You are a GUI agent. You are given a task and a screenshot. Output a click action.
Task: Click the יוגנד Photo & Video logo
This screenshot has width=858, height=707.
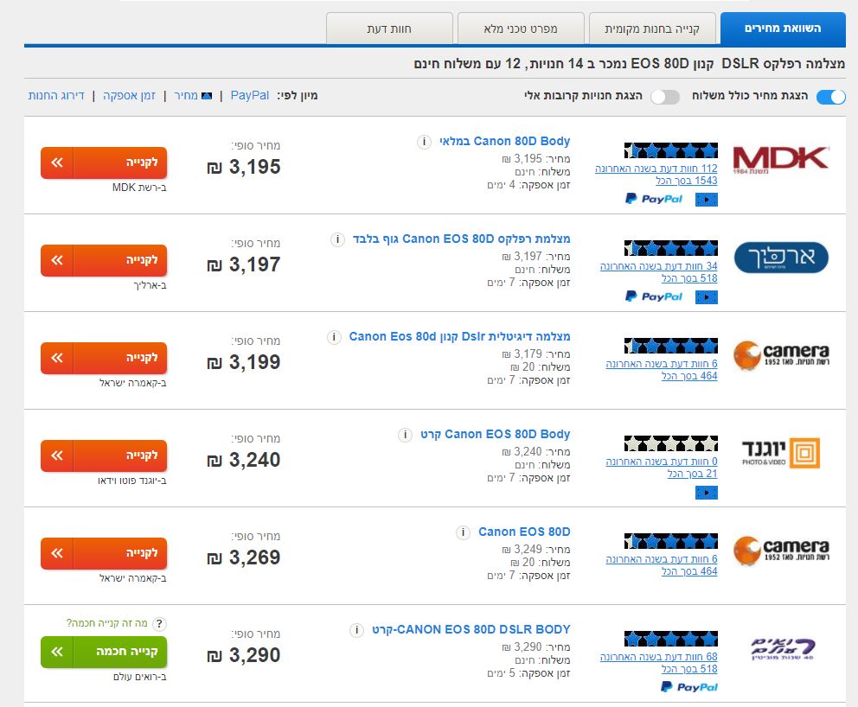781,453
